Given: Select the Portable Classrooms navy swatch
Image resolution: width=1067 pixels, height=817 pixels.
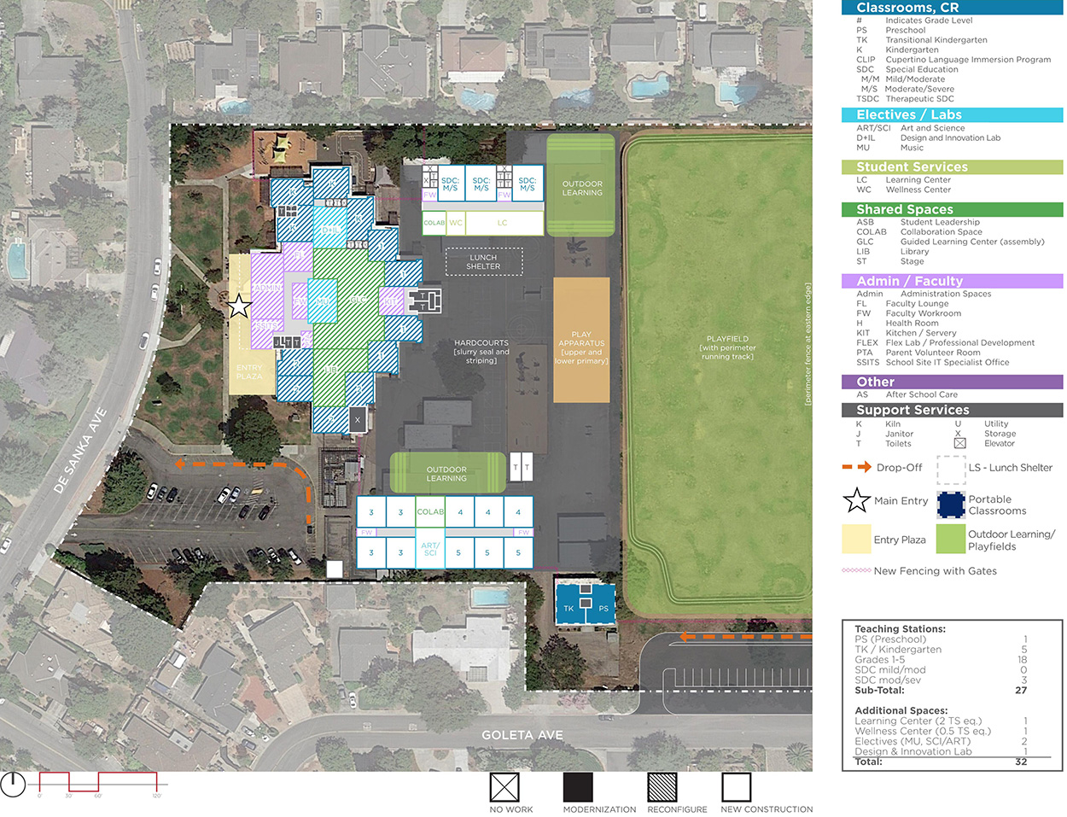Looking at the screenshot, I should 951,505.
